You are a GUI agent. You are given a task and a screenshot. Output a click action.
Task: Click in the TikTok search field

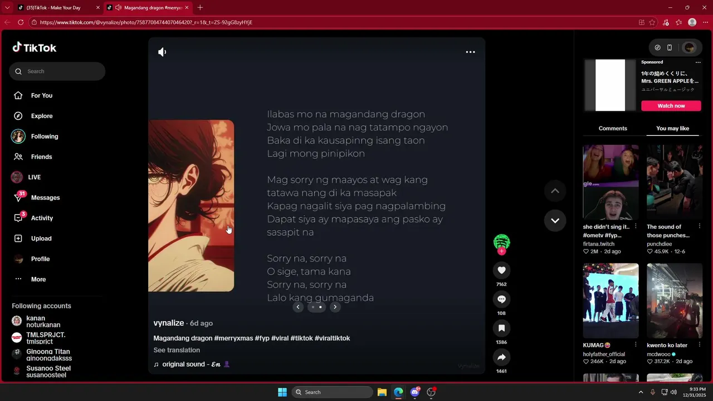57,71
